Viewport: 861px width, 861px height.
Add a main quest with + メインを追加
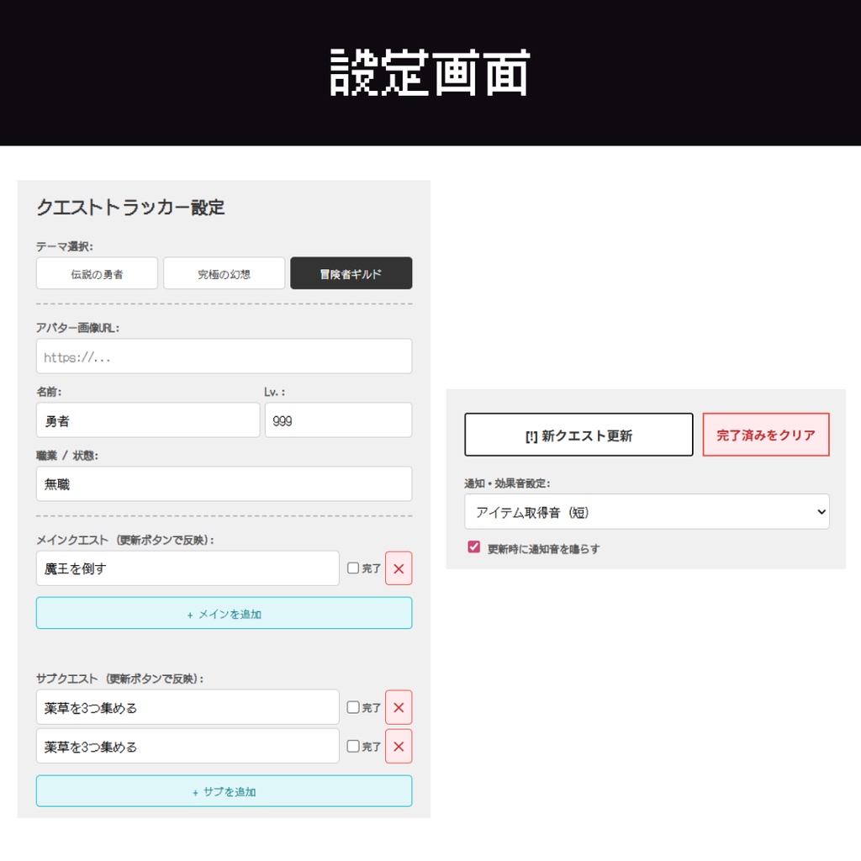tap(224, 613)
